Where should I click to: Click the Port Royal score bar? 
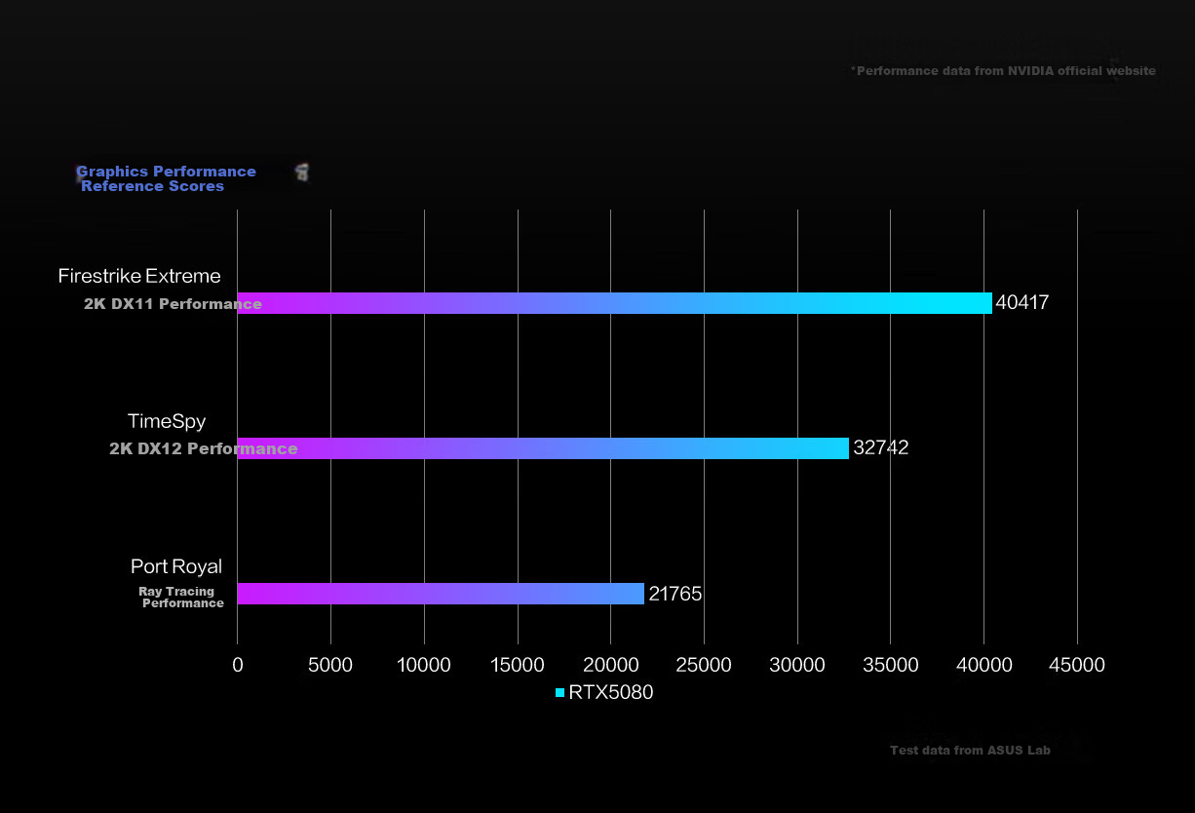point(441,594)
